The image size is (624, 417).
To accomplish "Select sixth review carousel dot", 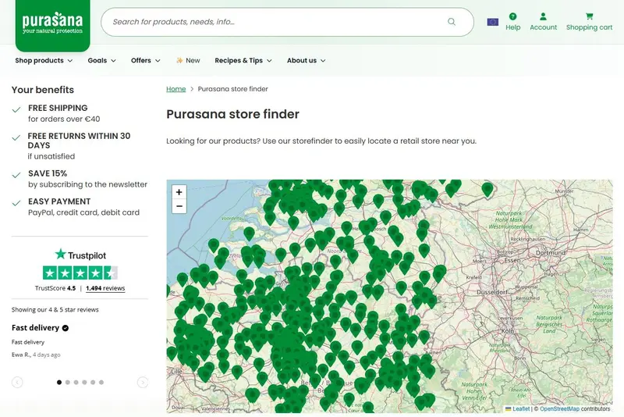I will coord(101,383).
